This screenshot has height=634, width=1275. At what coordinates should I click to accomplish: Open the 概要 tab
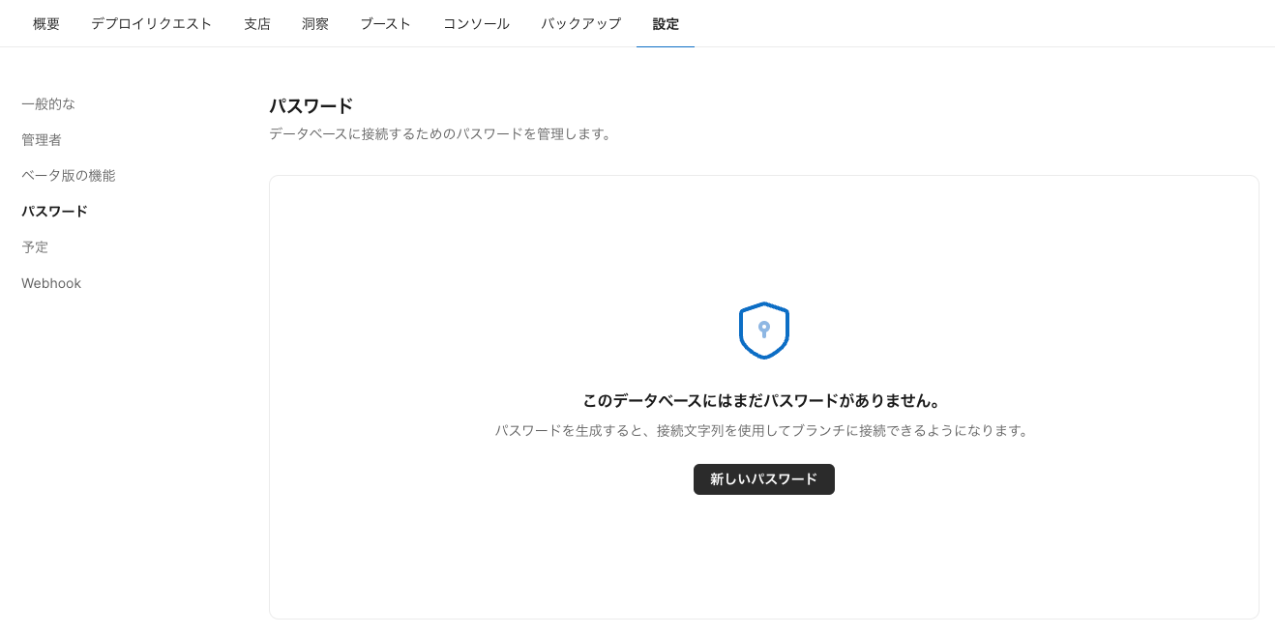point(46,24)
